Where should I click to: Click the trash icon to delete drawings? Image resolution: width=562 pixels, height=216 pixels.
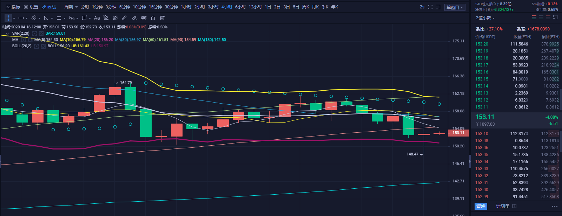(162, 18)
